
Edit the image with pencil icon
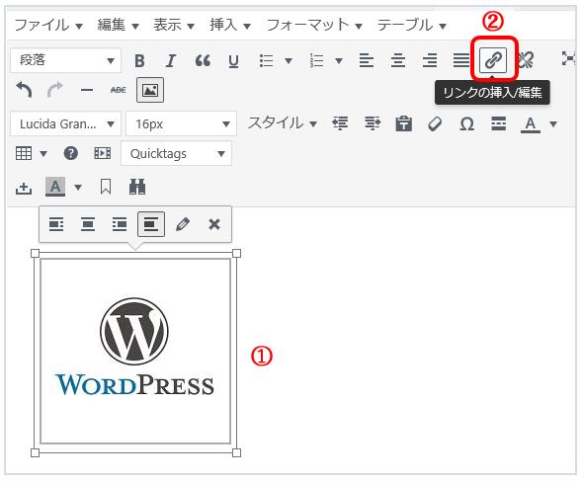(x=183, y=224)
